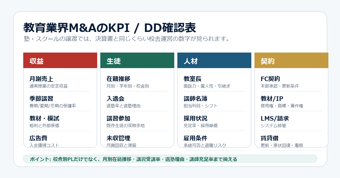Click the 雇用条件 item heading
The width and height of the screenshot is (340, 178).
click(195, 138)
